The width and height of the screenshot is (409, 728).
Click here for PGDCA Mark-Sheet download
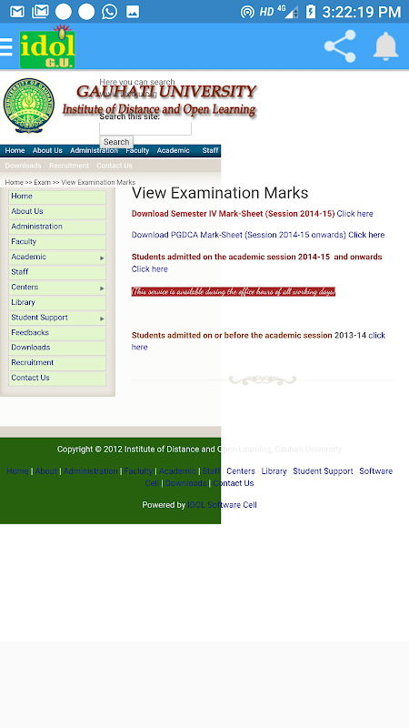point(366,235)
